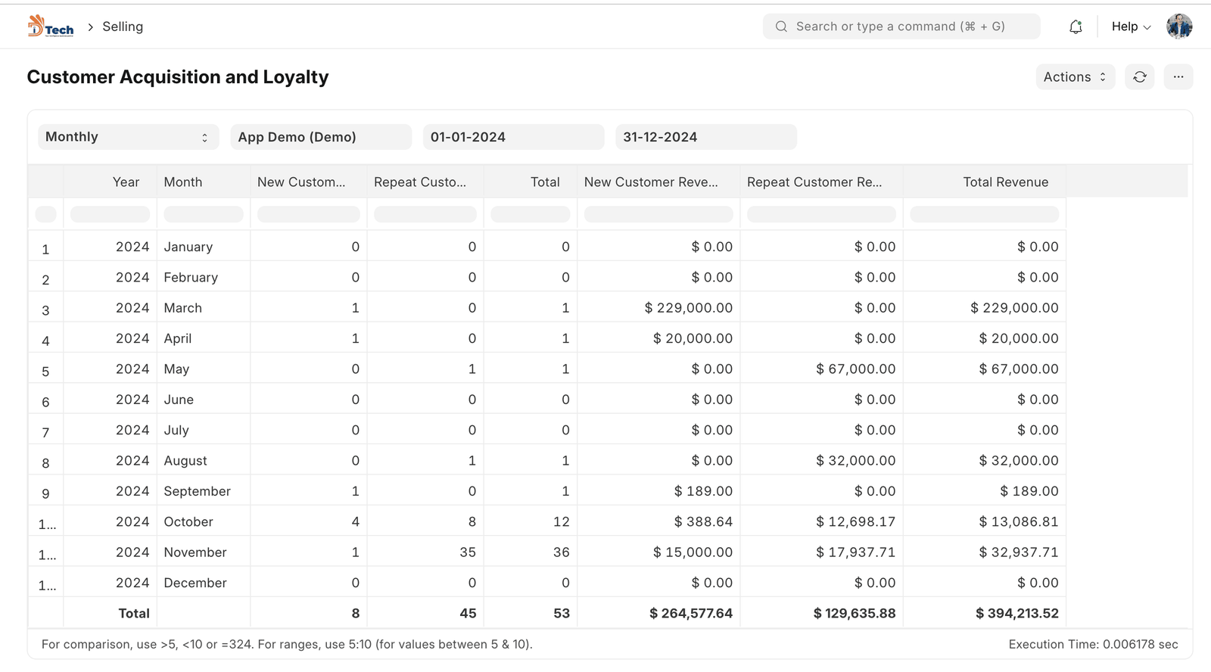Viewport: 1211px width, 672px height.
Task: Click the search magnifier icon
Action: [x=781, y=26]
